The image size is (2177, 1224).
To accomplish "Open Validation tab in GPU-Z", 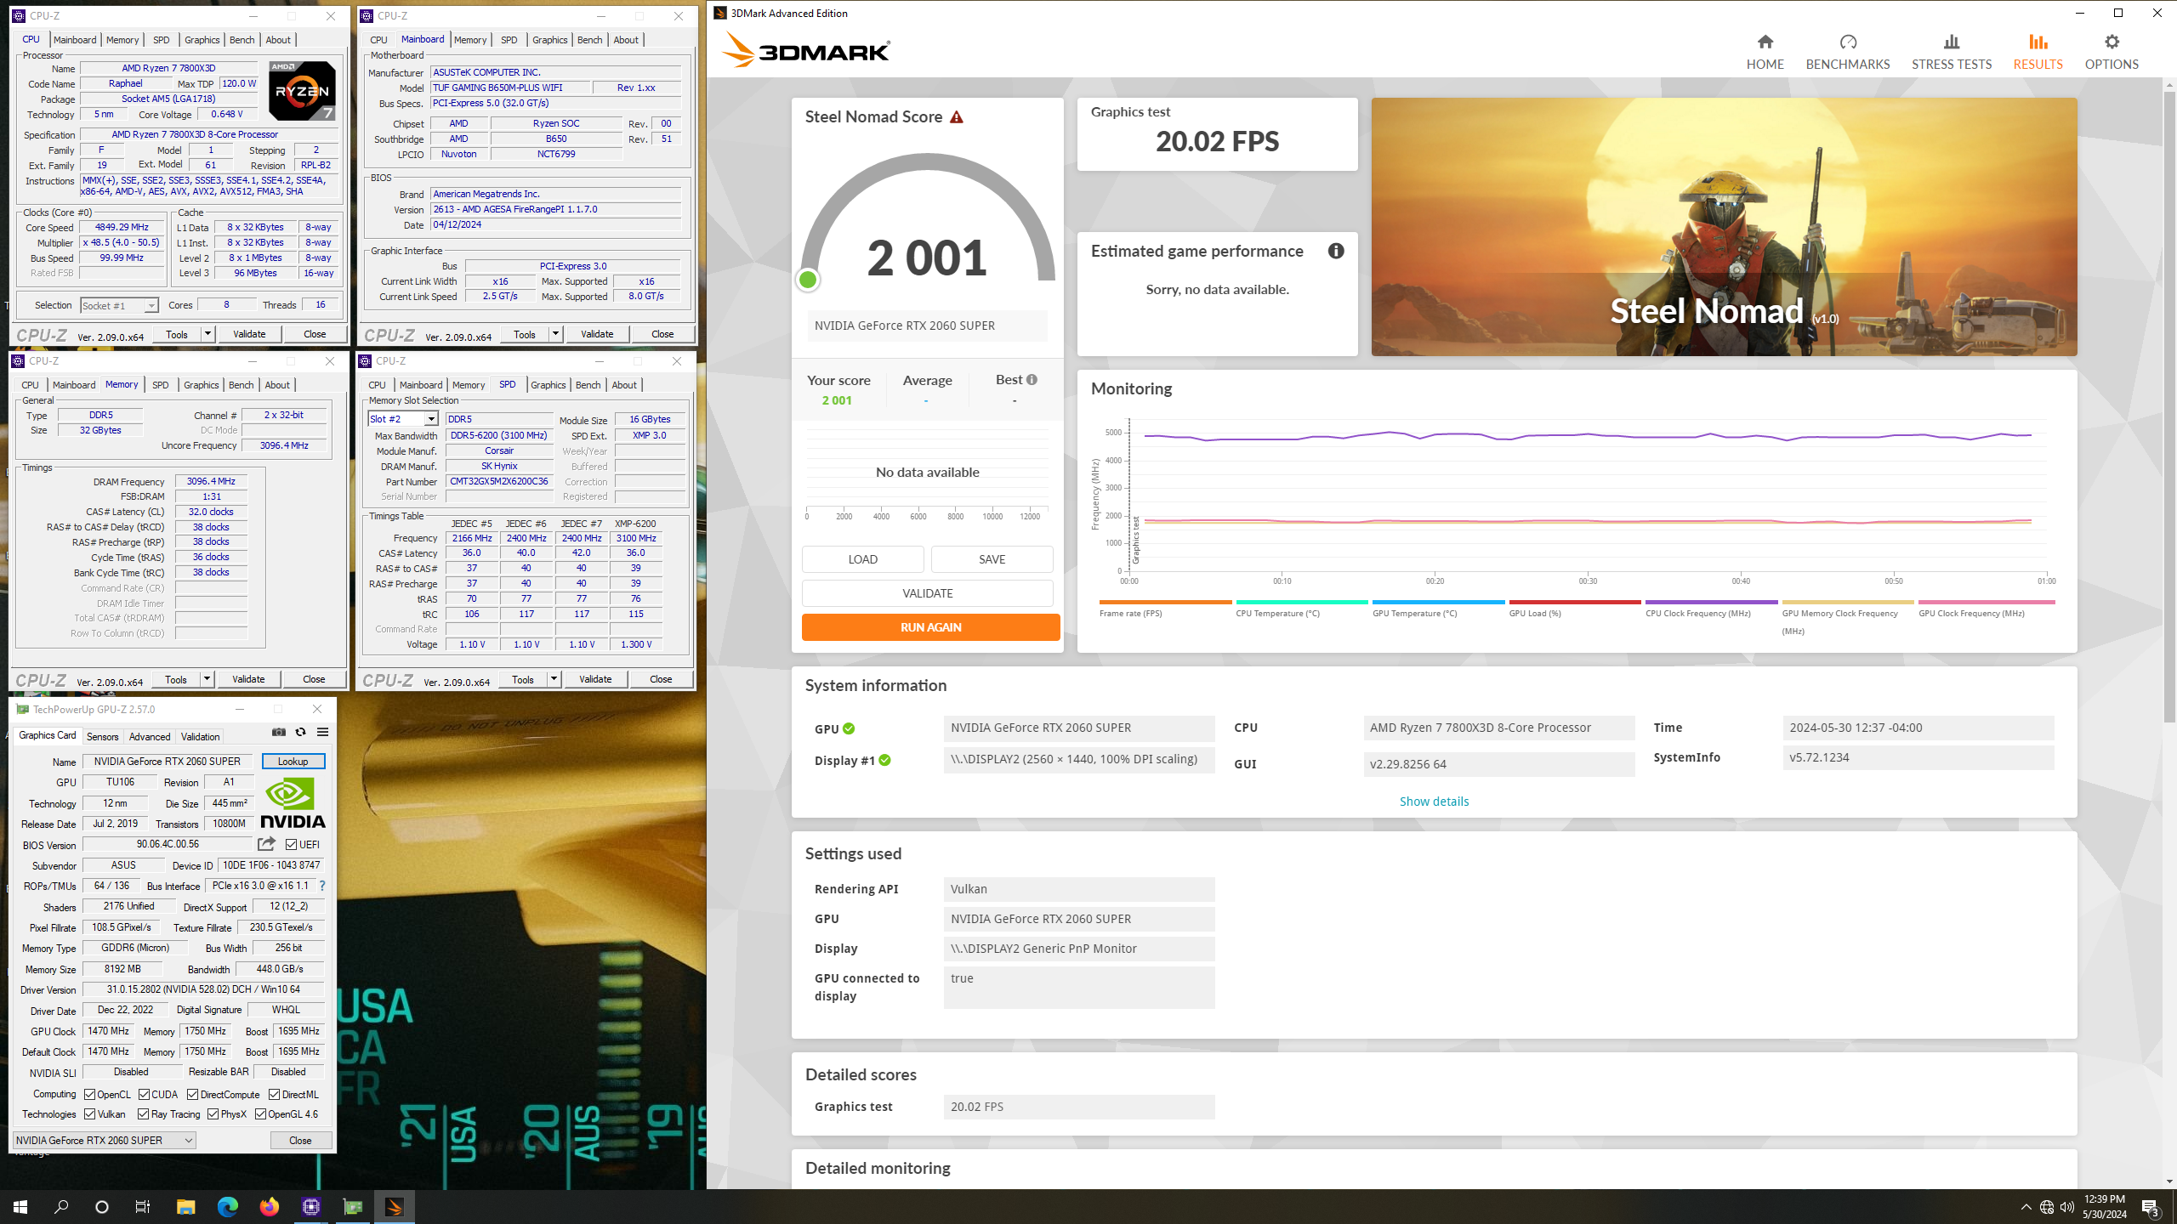I will pos(200,736).
